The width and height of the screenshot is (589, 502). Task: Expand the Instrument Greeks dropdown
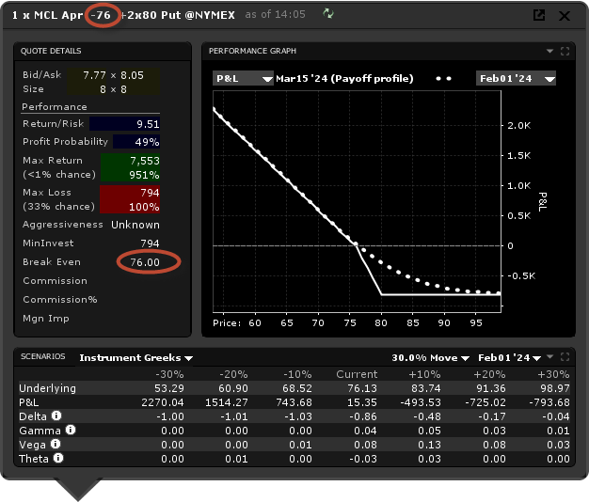pos(136,357)
